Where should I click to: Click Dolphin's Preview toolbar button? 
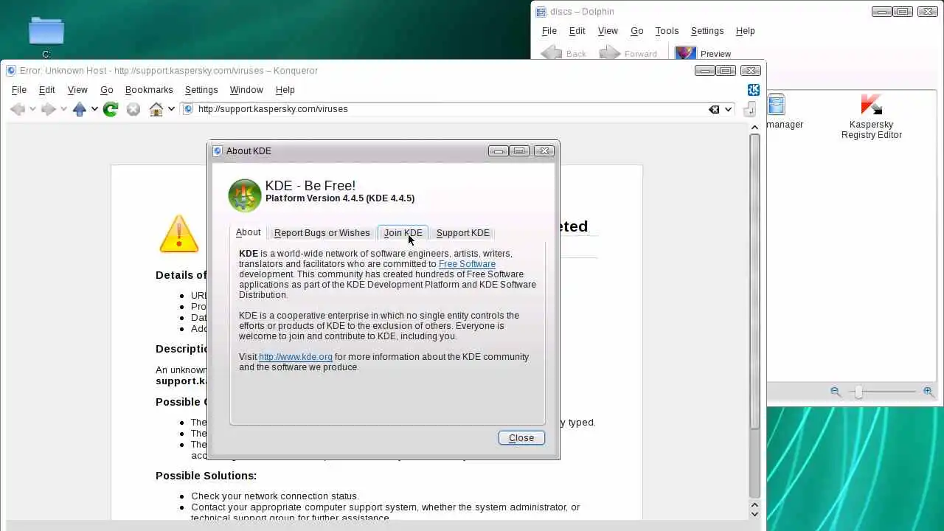(x=704, y=53)
